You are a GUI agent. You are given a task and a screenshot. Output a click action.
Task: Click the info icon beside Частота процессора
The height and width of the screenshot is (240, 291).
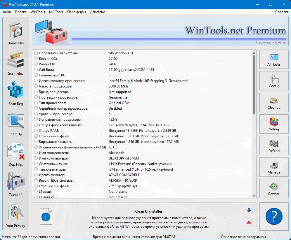click(36, 86)
